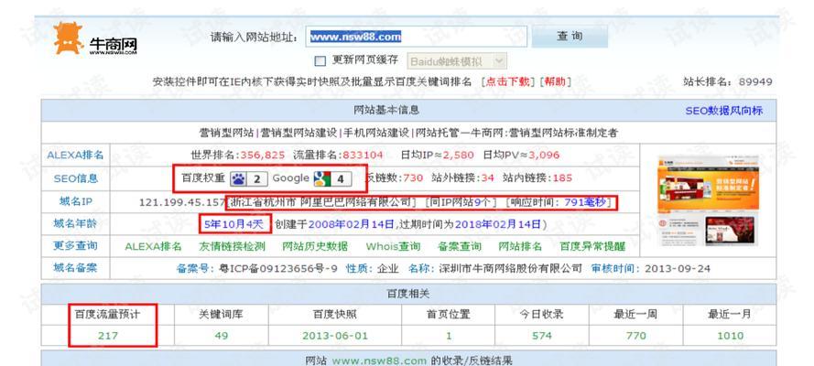Click the 百度相关 section header
Screen dimensions: 814x366
click(408, 294)
